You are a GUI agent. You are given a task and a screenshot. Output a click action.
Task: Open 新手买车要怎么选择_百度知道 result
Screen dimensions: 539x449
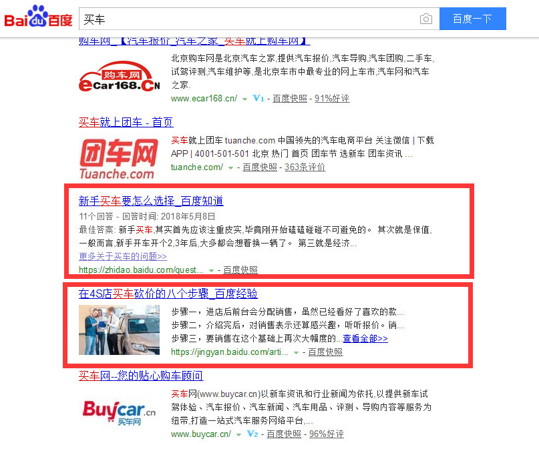point(151,201)
